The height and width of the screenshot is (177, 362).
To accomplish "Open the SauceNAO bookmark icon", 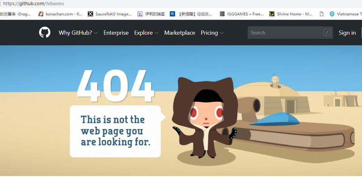I will click(x=90, y=14).
